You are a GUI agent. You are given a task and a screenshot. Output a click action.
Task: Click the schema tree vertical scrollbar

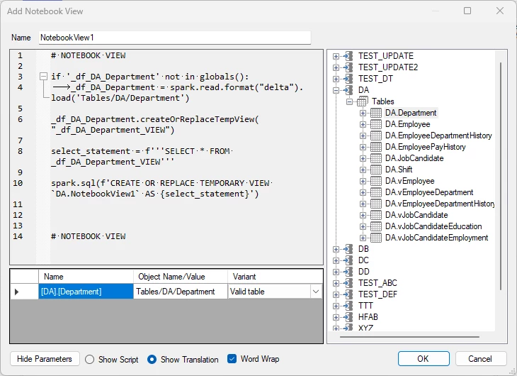(x=501, y=177)
